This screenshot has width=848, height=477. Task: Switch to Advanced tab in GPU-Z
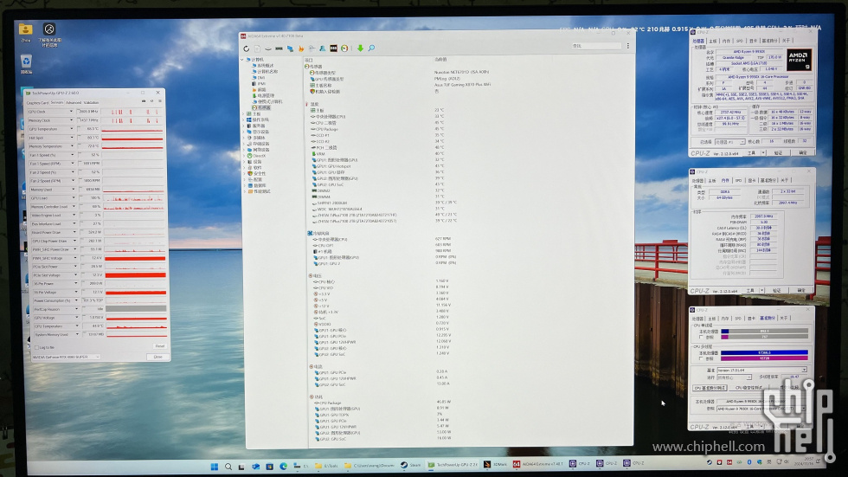click(x=74, y=102)
